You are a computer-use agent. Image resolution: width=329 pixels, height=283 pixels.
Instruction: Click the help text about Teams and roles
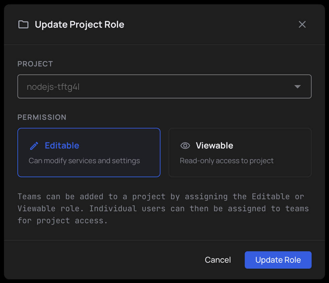click(163, 209)
